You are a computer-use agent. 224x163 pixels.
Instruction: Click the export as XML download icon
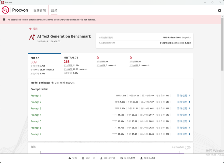(x=142, y=158)
